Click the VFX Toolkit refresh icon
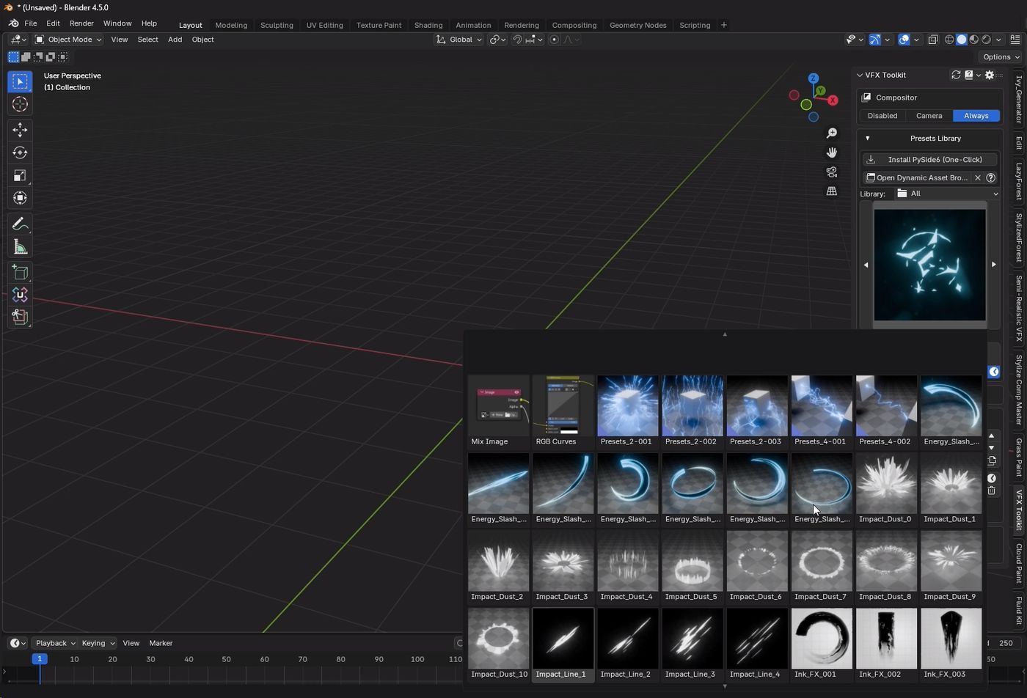Screen dimensions: 1027x698 pyautogui.click(x=956, y=75)
